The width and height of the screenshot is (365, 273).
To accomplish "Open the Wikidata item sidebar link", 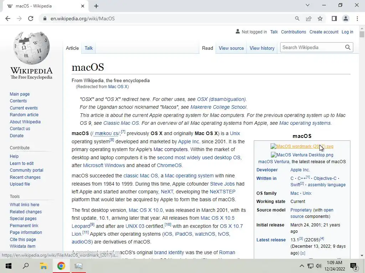I will tap(22, 246).
